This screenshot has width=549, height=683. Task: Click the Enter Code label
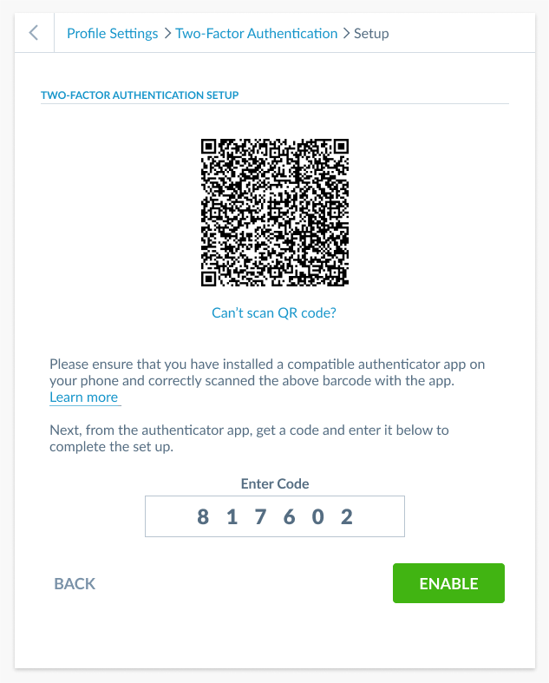[x=274, y=483]
